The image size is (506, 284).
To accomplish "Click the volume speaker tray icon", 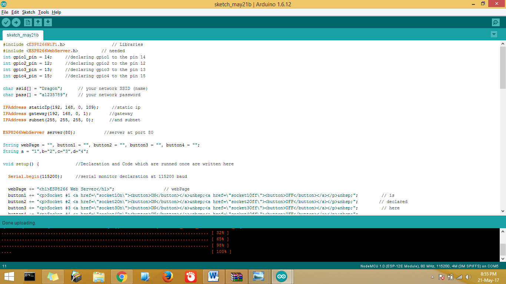I will coord(468,277).
